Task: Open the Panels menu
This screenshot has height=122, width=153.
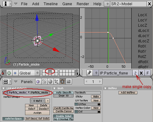Action: (x=27, y=82)
